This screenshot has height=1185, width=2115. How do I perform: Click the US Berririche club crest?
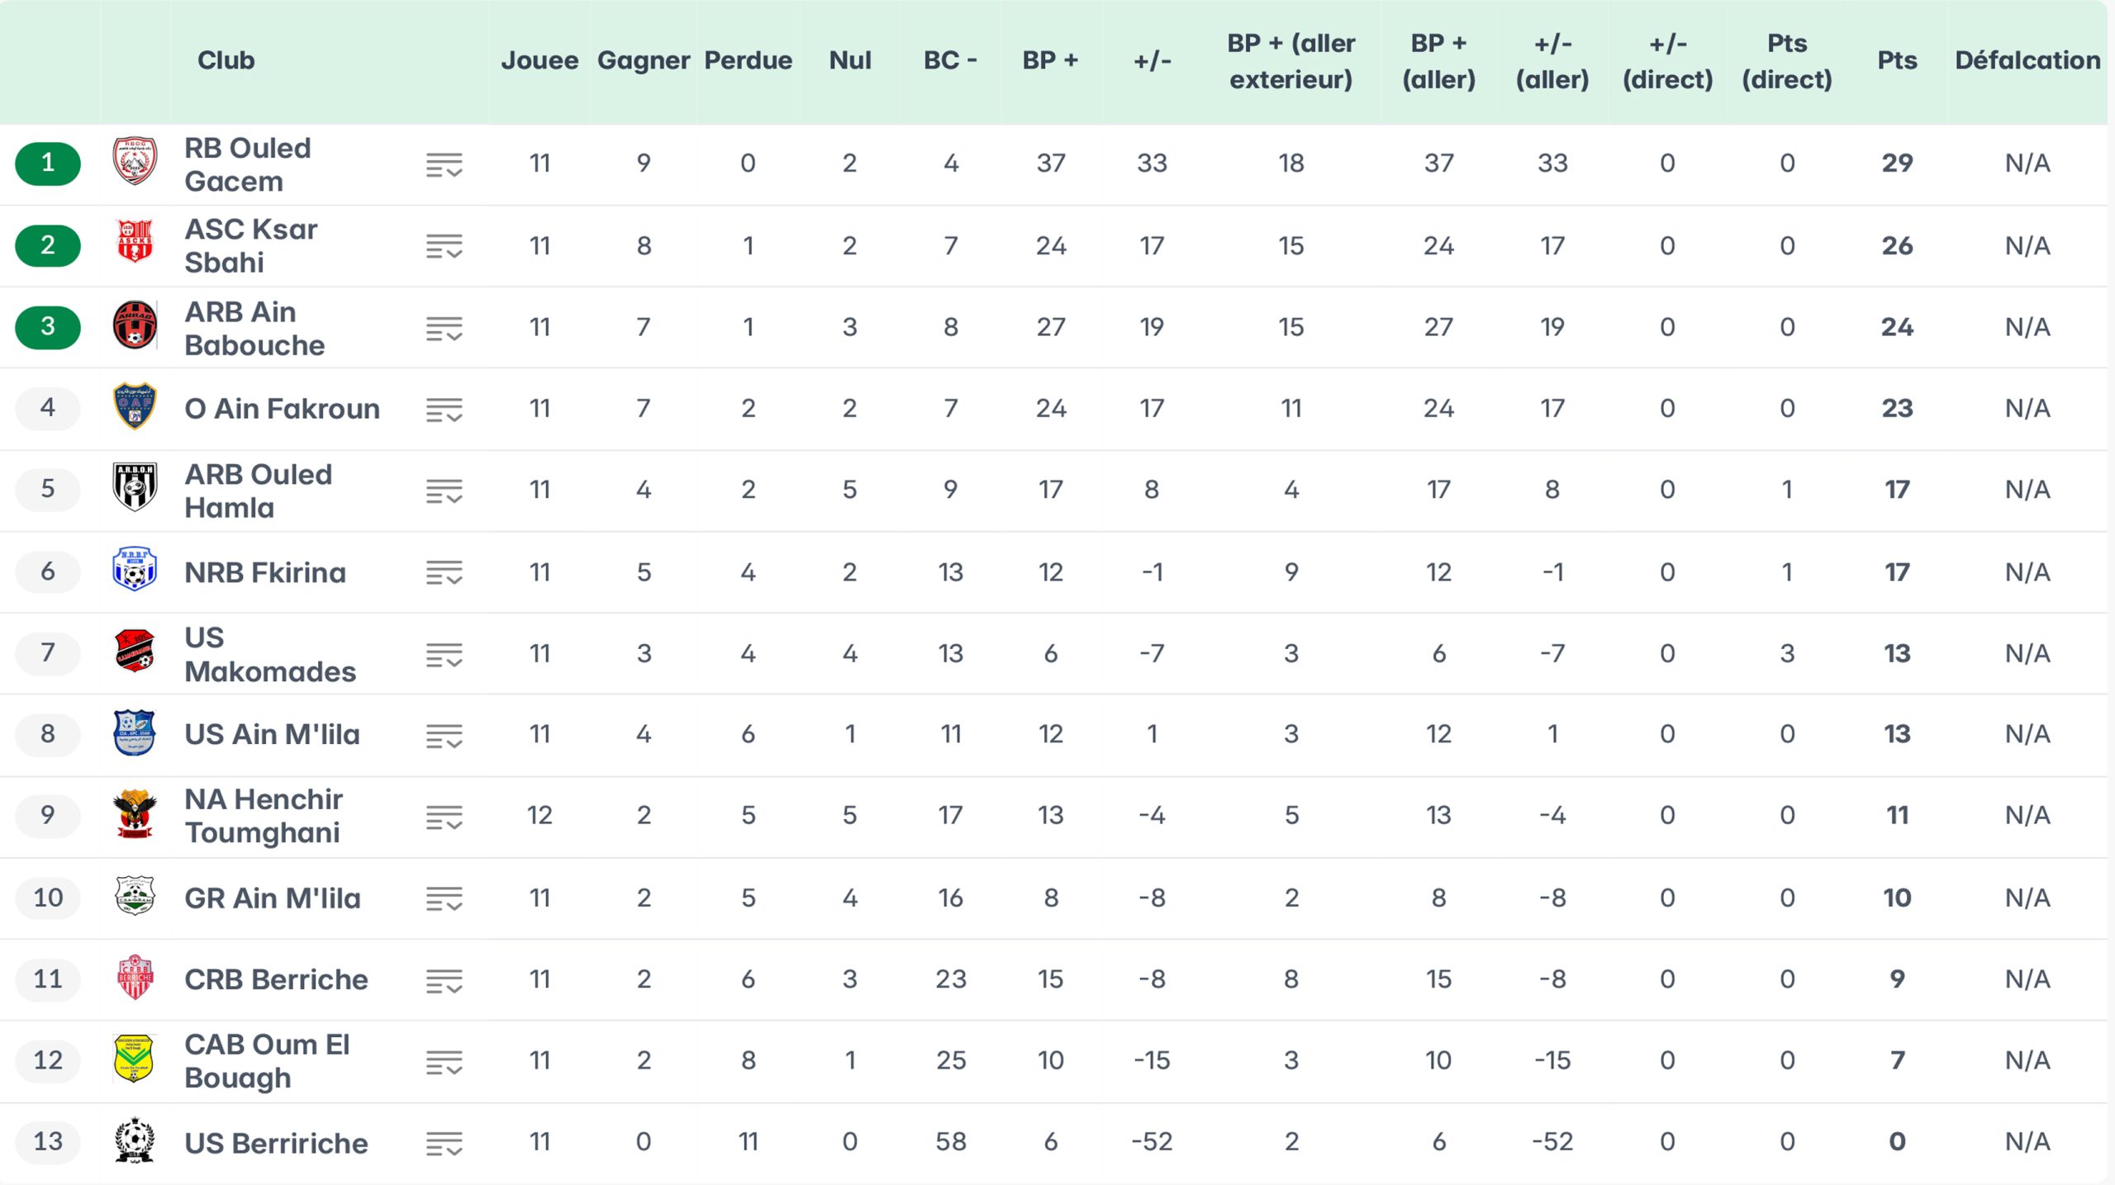135,1140
